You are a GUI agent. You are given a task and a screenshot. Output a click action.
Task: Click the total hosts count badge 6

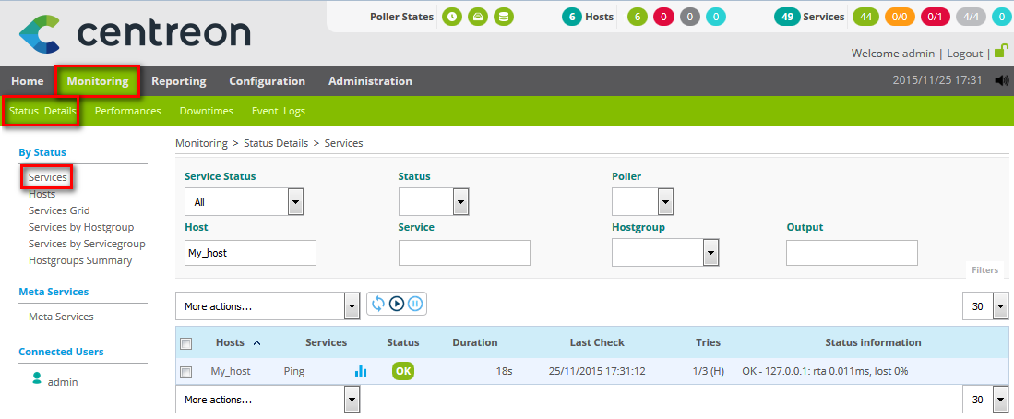[x=572, y=17]
